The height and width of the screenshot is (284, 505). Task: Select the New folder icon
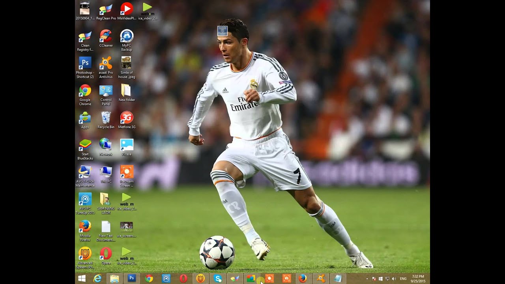click(127, 93)
